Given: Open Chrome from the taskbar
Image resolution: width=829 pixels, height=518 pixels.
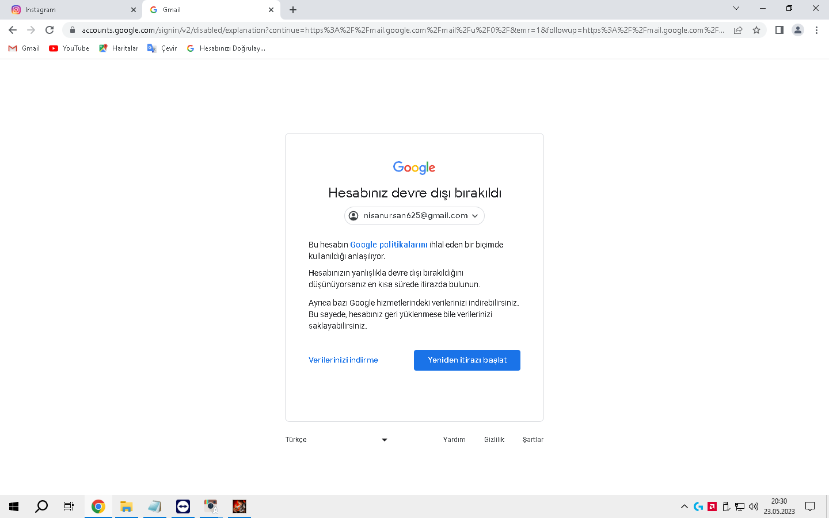Looking at the screenshot, I should click(98, 506).
